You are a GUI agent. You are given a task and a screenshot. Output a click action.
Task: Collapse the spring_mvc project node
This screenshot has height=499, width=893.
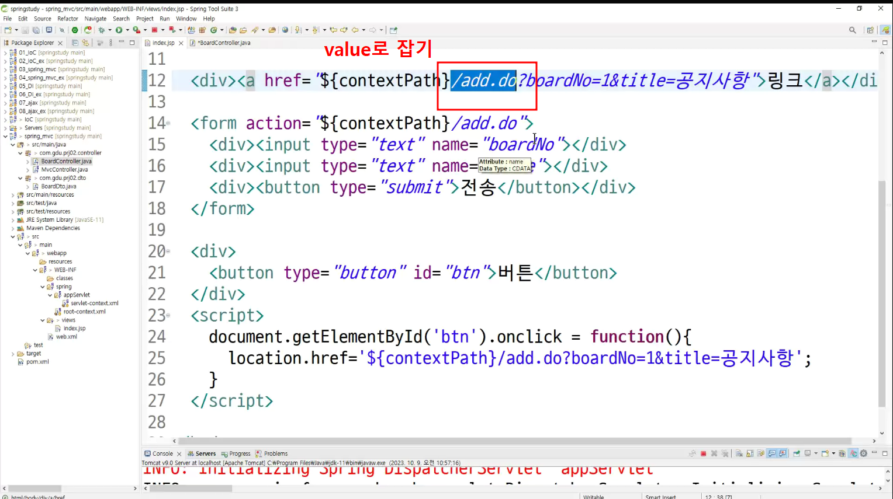[5, 136]
